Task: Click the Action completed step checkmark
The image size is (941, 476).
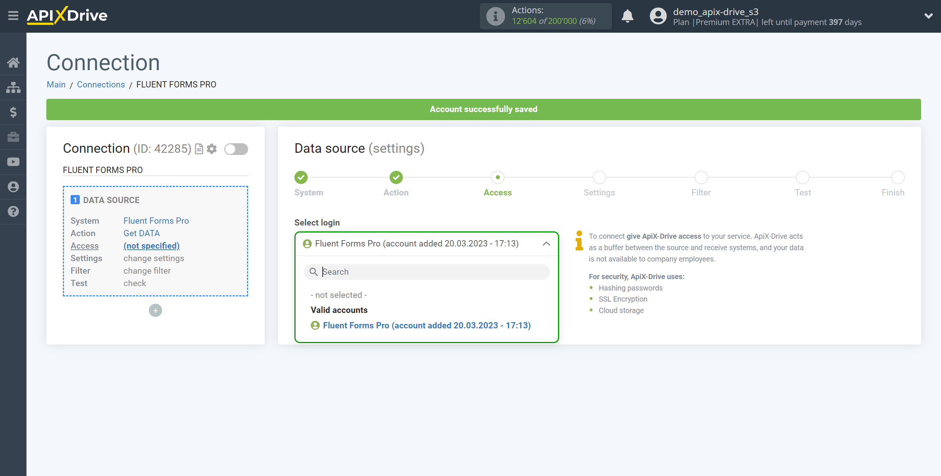Action: [x=396, y=177]
